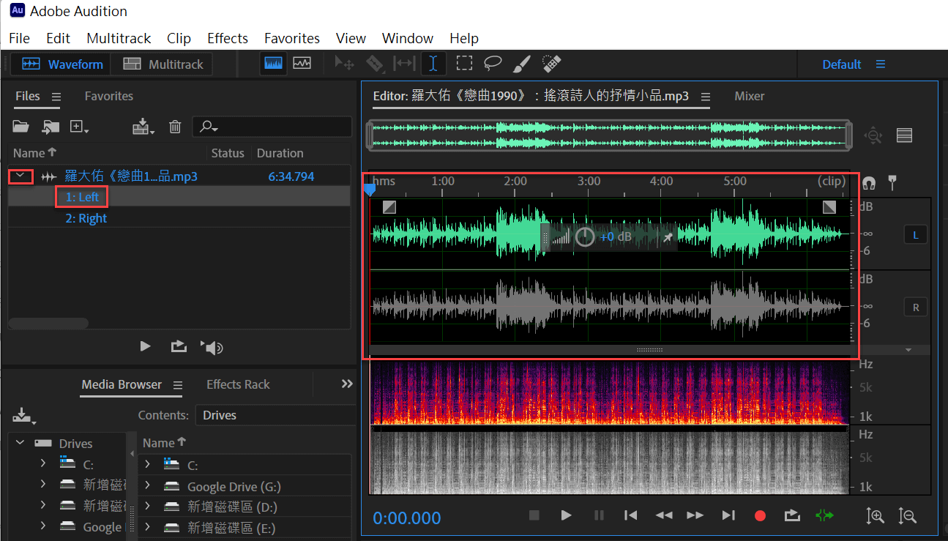Click the Rewind transport button

pyautogui.click(x=663, y=515)
